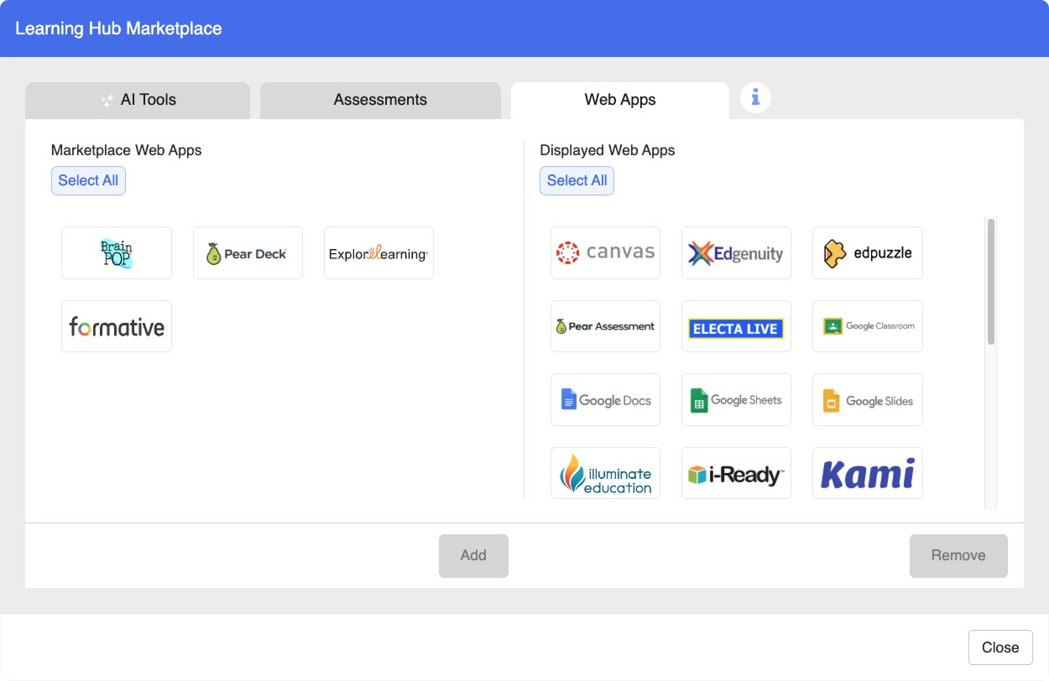The width and height of the screenshot is (1049, 681).
Task: Click the Learning Hub Marketplace title
Action: point(118,29)
